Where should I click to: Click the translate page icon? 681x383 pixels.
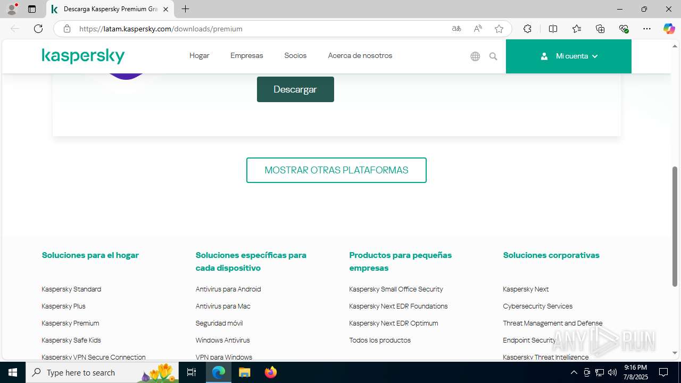456,29
